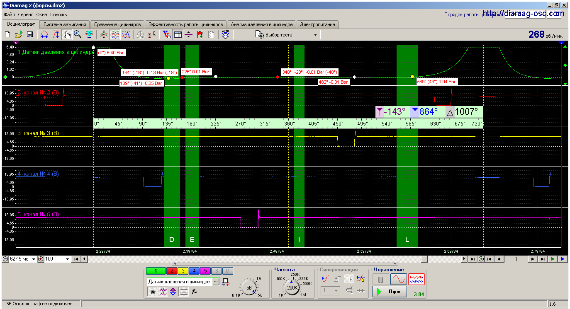This screenshot has width=570, height=309.
Task: Select the Осциллограф tab
Action: pos(20,24)
